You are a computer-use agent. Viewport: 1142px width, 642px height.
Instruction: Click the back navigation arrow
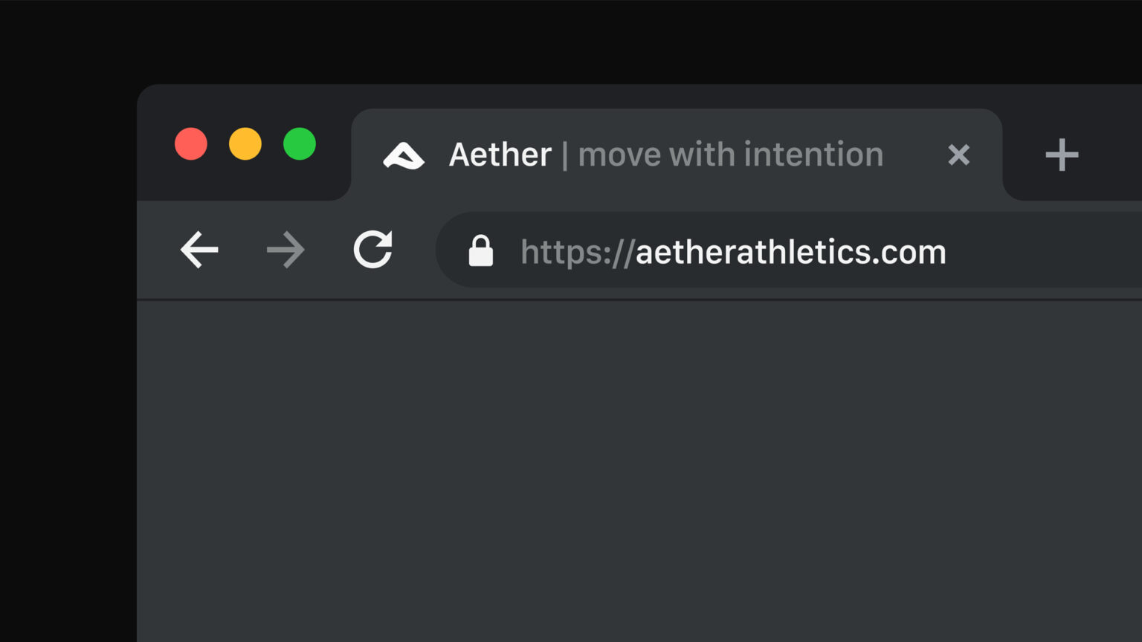[199, 250]
